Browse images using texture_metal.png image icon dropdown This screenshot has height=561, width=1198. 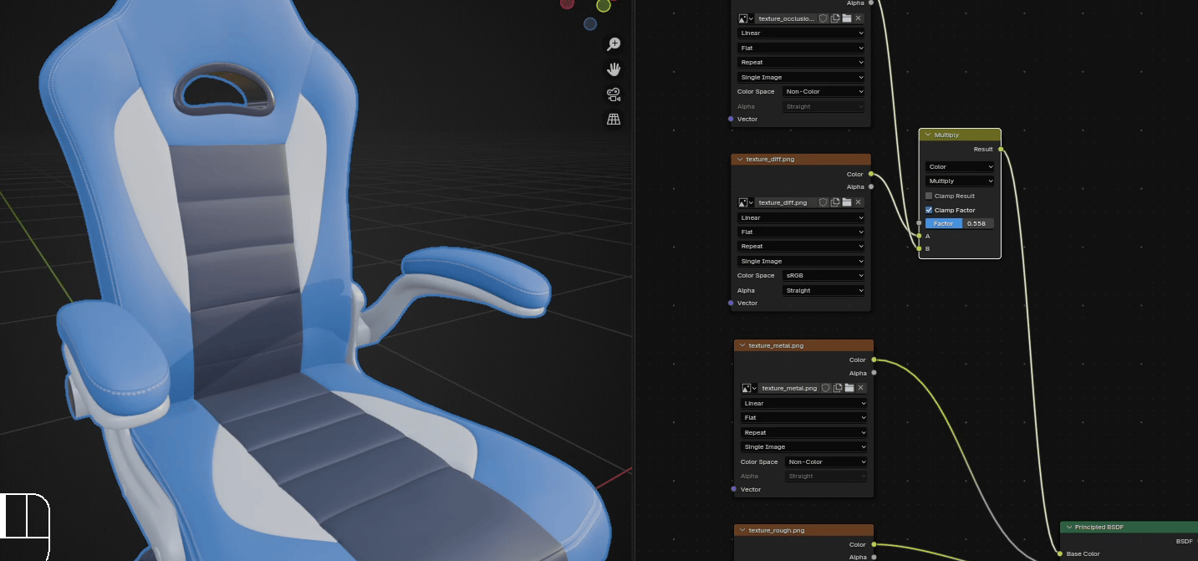point(748,388)
